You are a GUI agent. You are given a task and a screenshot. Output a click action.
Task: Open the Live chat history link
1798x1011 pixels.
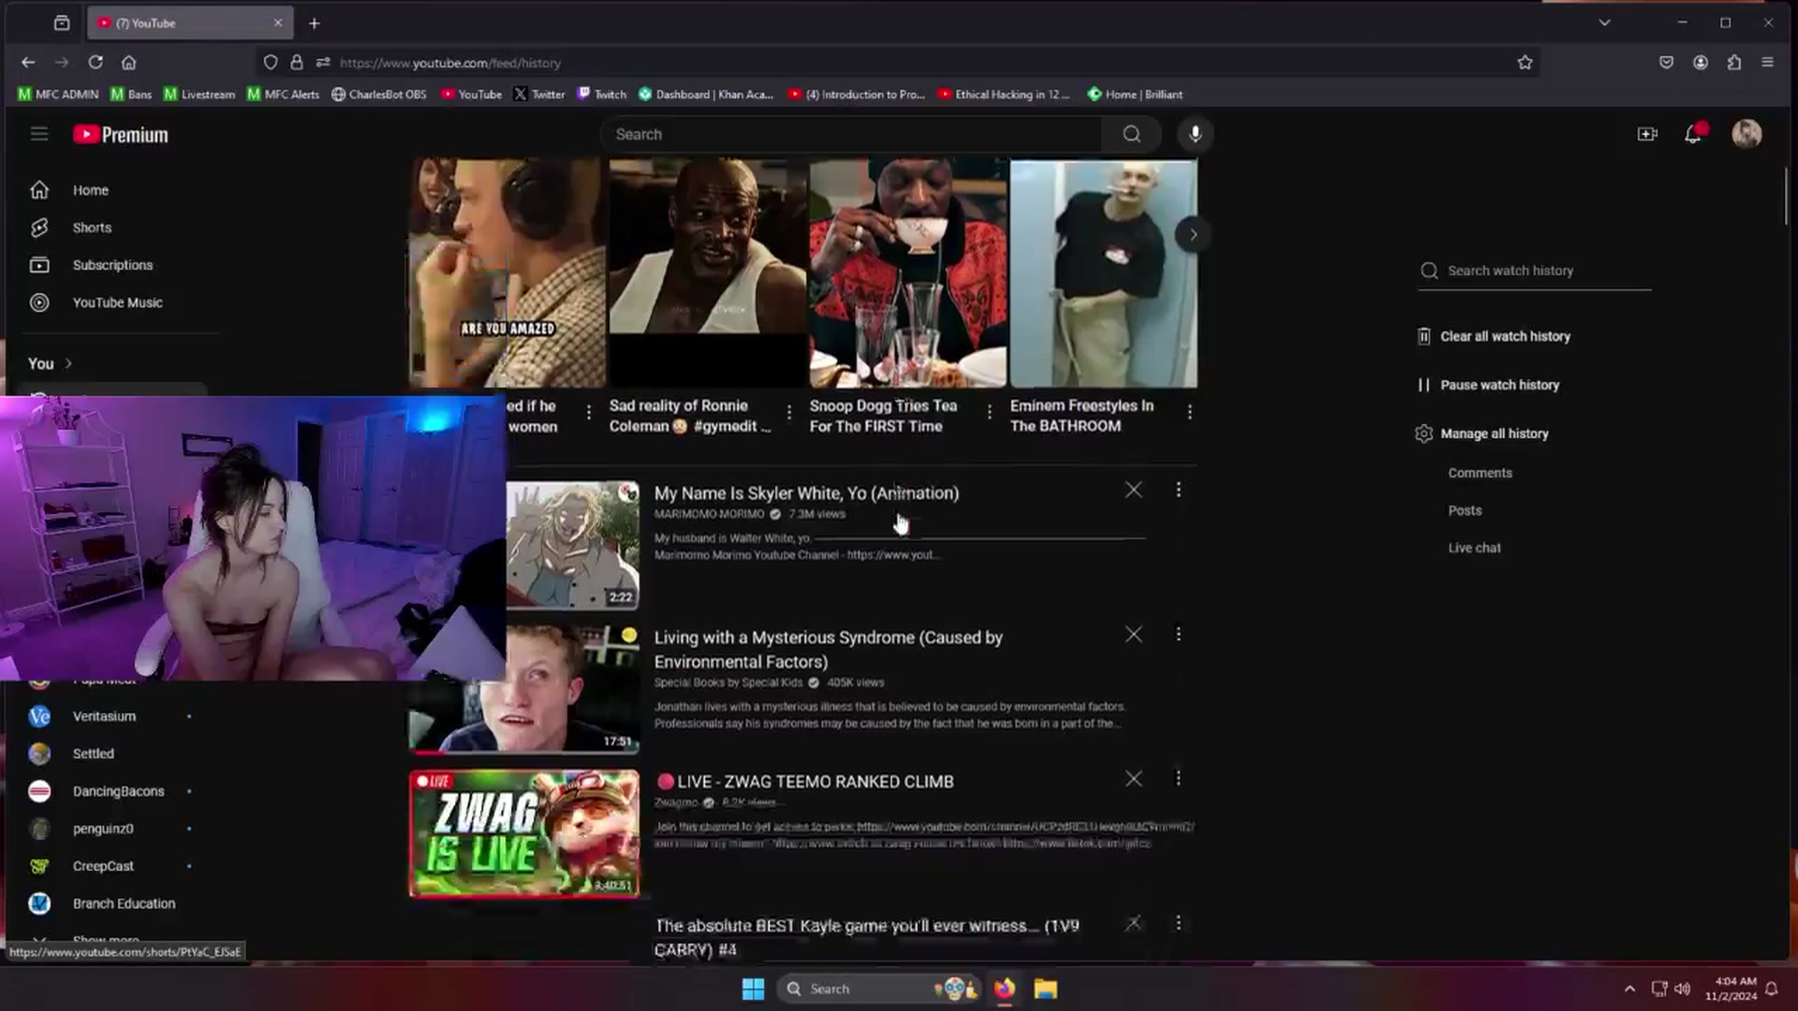(1474, 548)
